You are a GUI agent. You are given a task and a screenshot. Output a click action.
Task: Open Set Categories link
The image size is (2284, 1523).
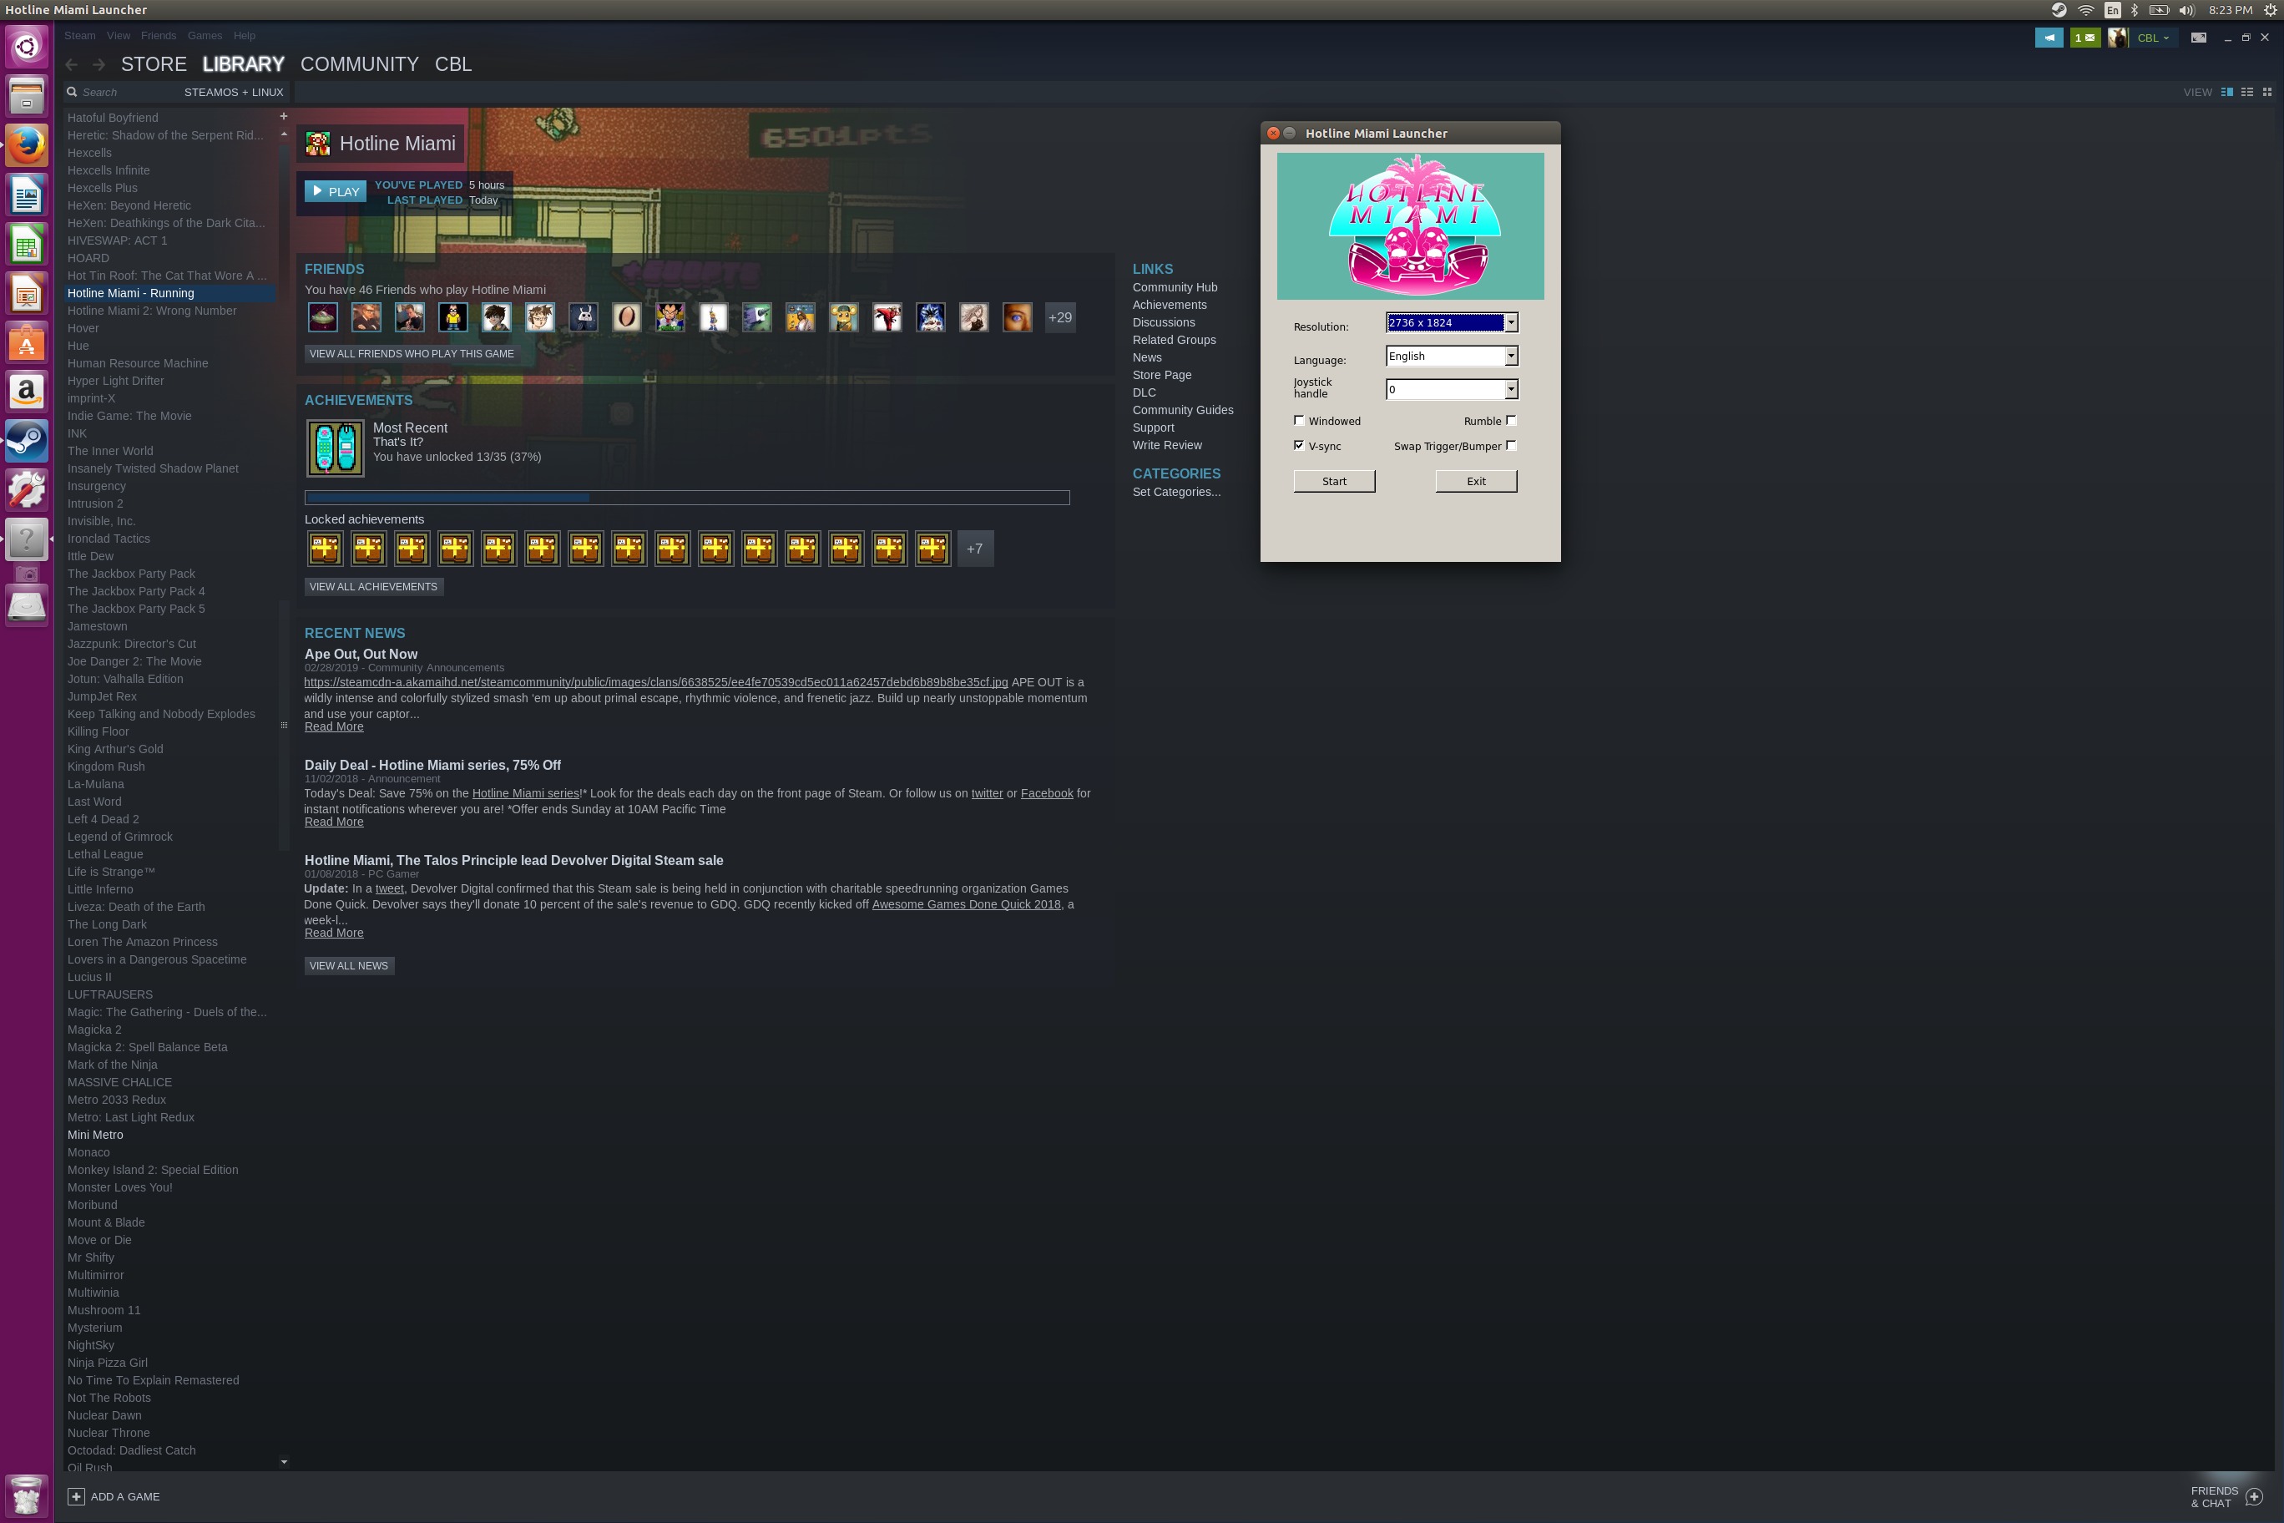[x=1176, y=493]
